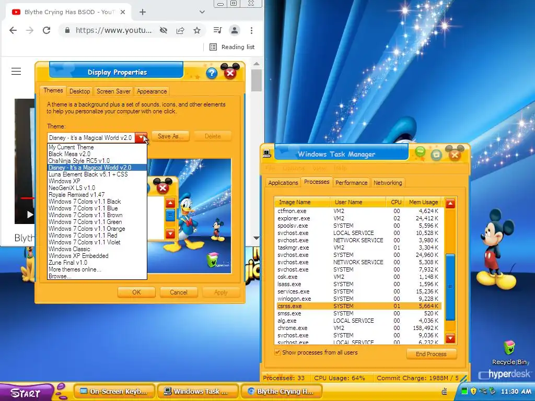Click Cancel in Display Properties

point(179,292)
